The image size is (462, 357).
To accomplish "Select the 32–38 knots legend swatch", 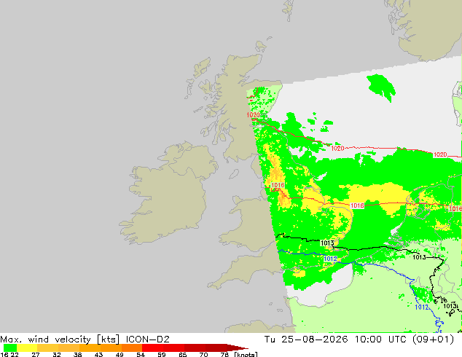I will pos(68,348).
